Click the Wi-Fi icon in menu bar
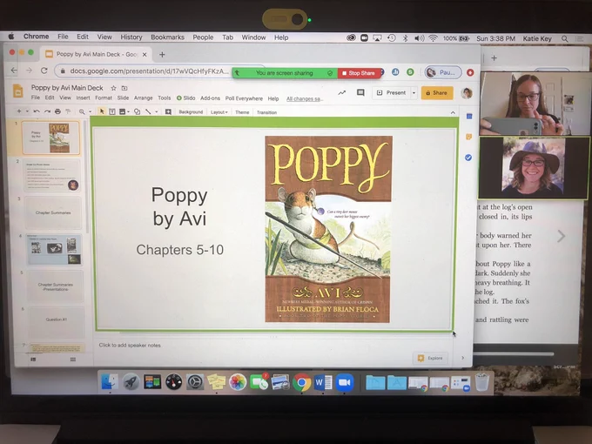This screenshot has width=592, height=444. coord(433,38)
